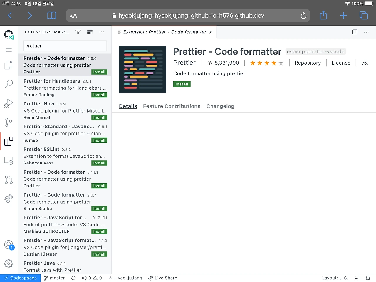Switch to the Changelog tab

220,106
